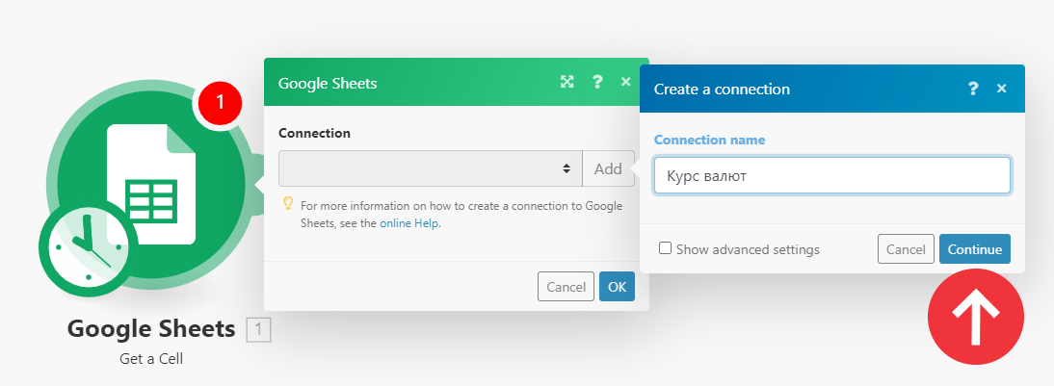Focus the Connection name input field

tap(832, 176)
